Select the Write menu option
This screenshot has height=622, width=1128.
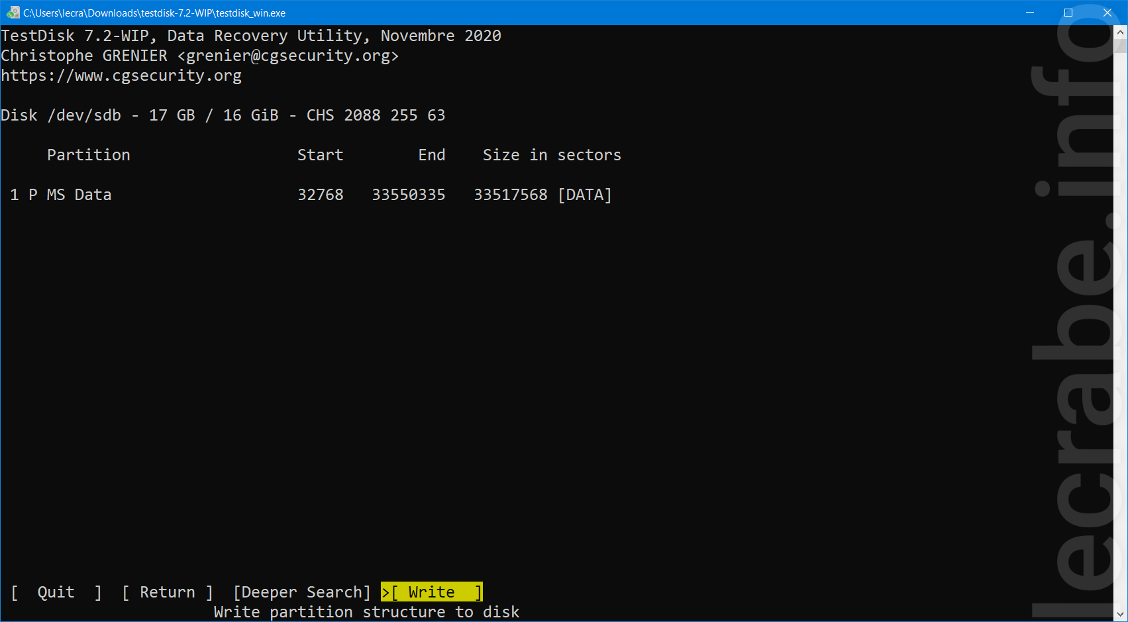432,592
